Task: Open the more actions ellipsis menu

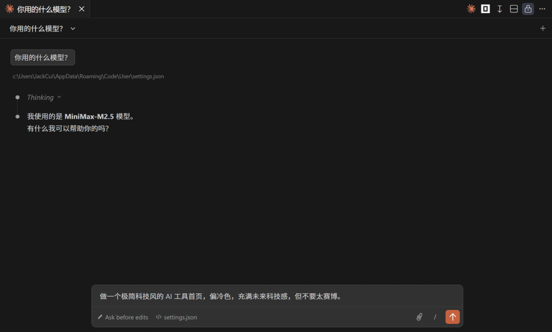Action: (542, 9)
